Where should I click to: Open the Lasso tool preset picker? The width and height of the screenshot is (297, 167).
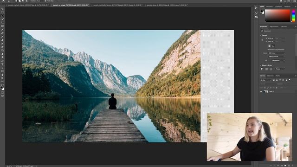(9, 1)
